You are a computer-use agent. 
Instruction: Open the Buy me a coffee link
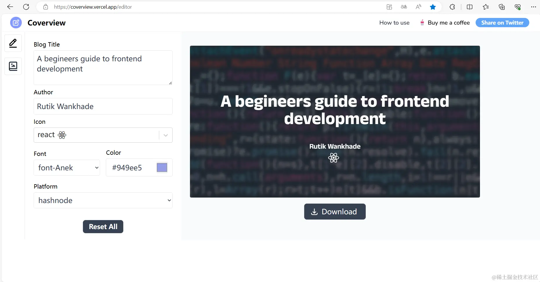pyautogui.click(x=445, y=23)
